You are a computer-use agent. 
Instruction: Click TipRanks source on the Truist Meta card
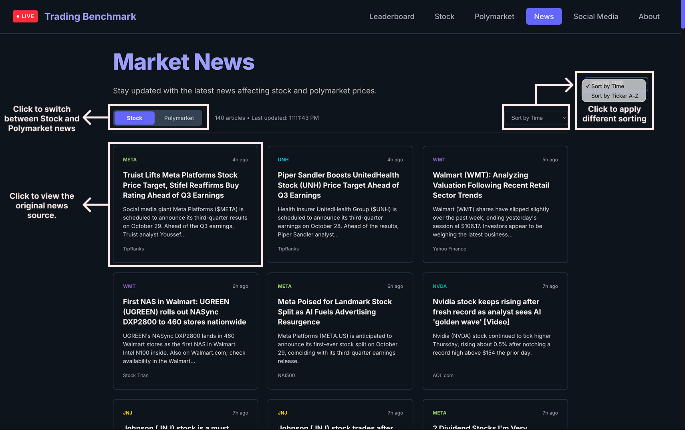[133, 249]
